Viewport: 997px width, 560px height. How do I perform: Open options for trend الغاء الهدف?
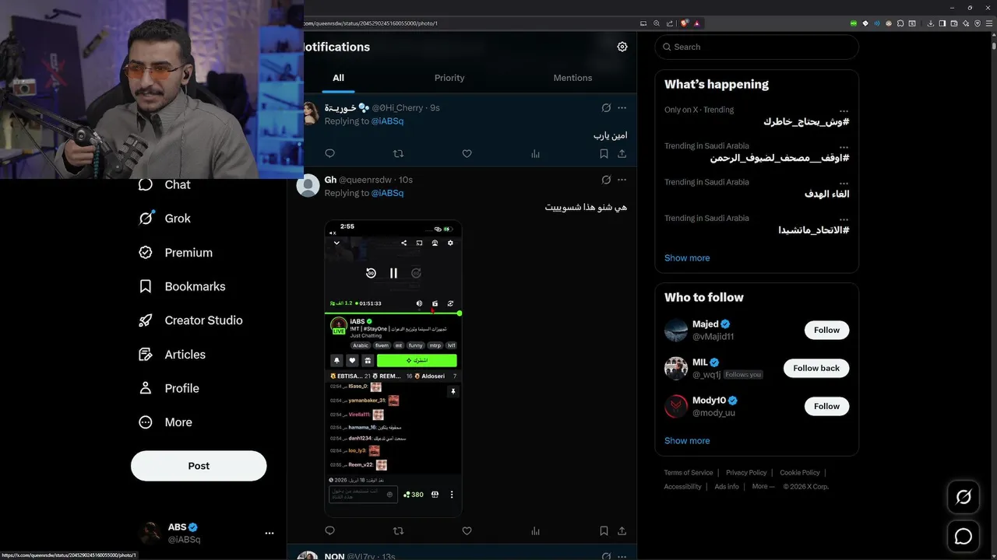[x=844, y=183]
